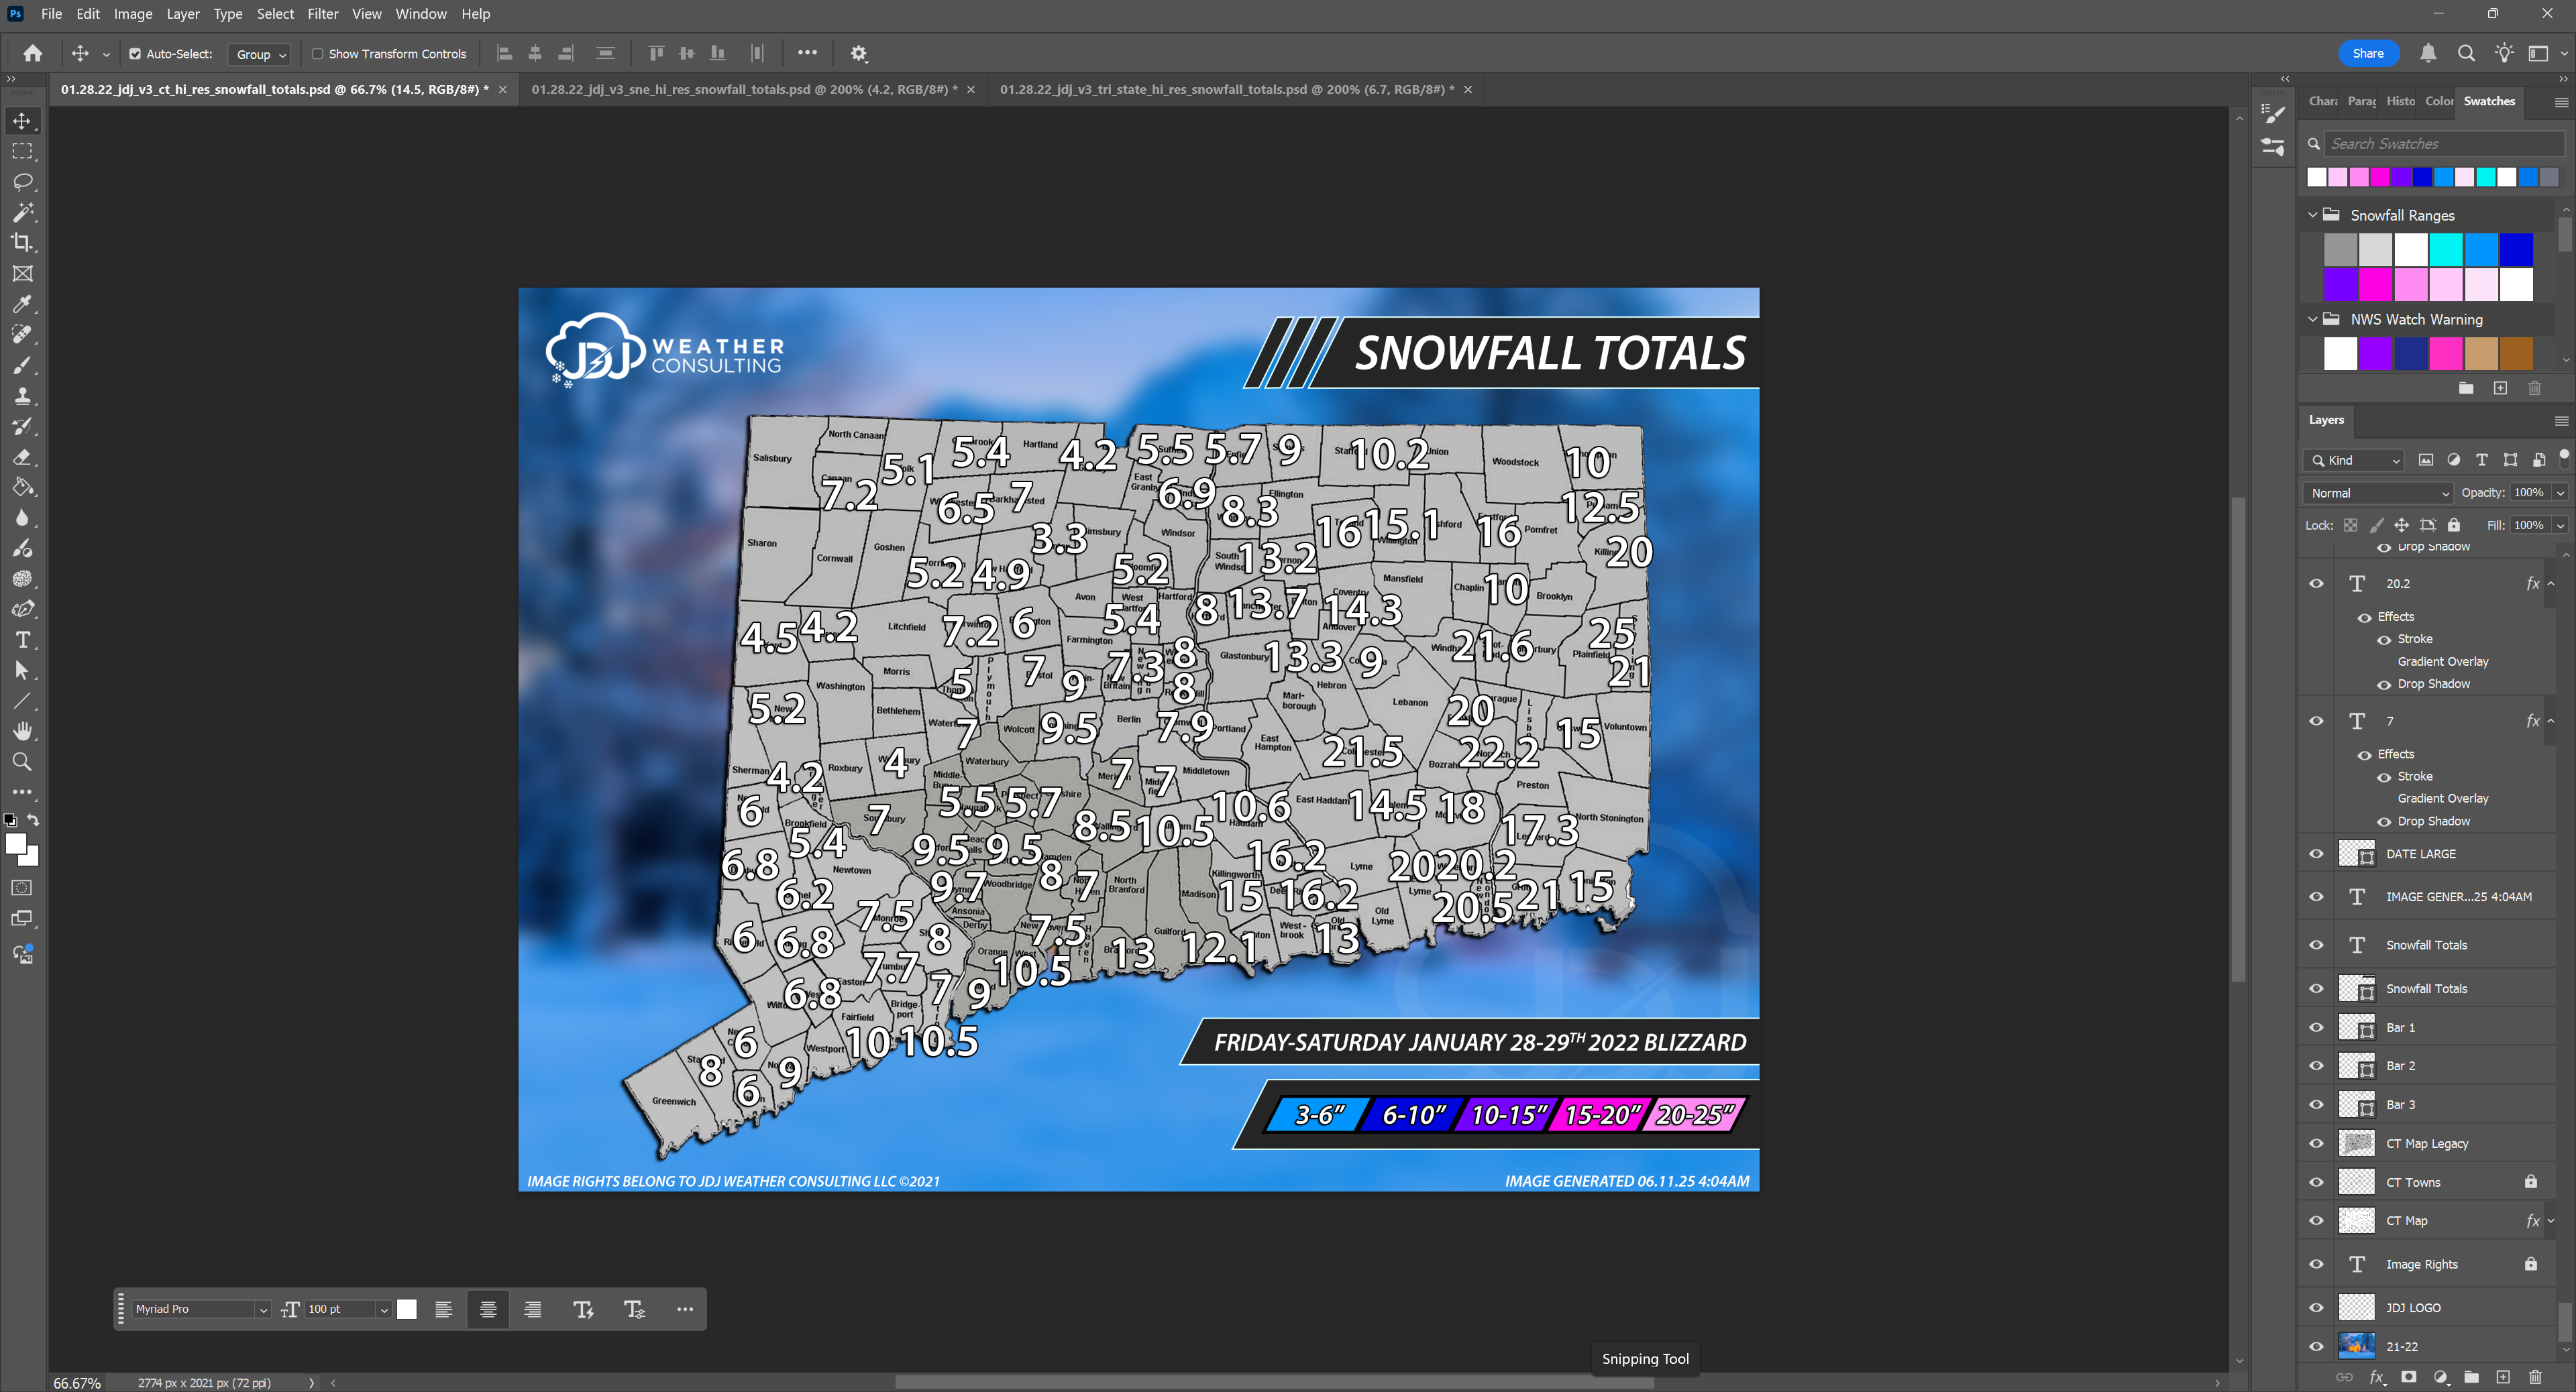2576x1392 pixels.
Task: Select the Eraser tool
Action: point(22,457)
